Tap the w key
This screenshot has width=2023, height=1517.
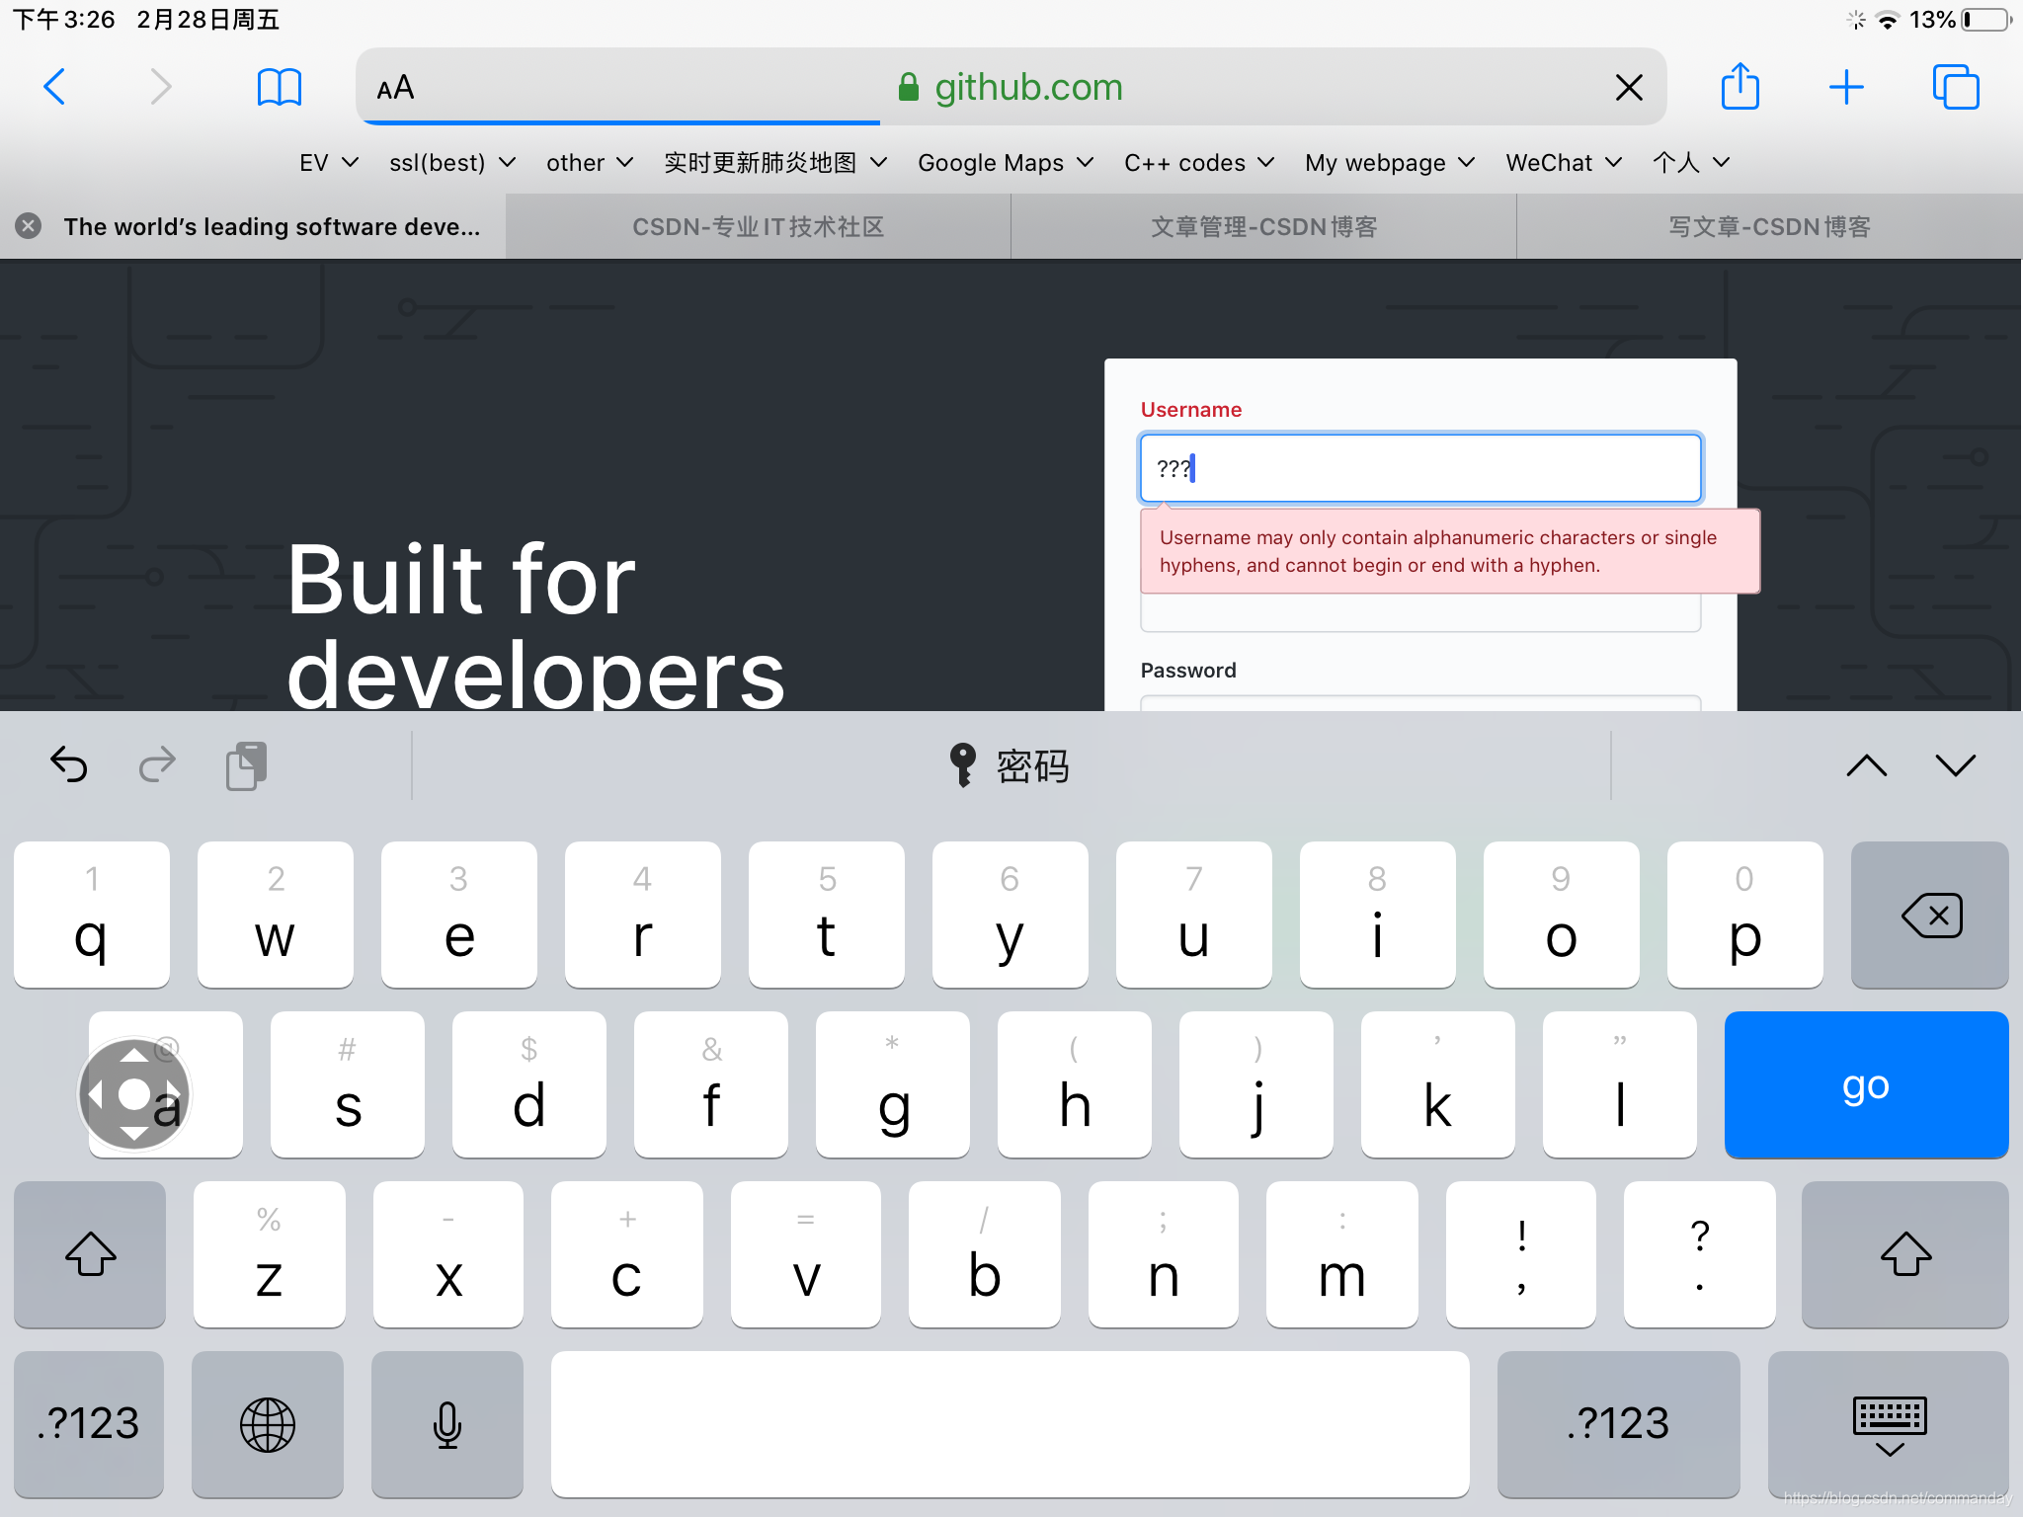(x=276, y=915)
